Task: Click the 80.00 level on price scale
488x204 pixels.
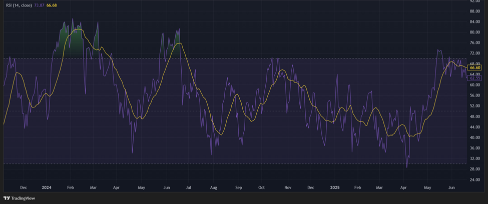Action: click(474, 32)
